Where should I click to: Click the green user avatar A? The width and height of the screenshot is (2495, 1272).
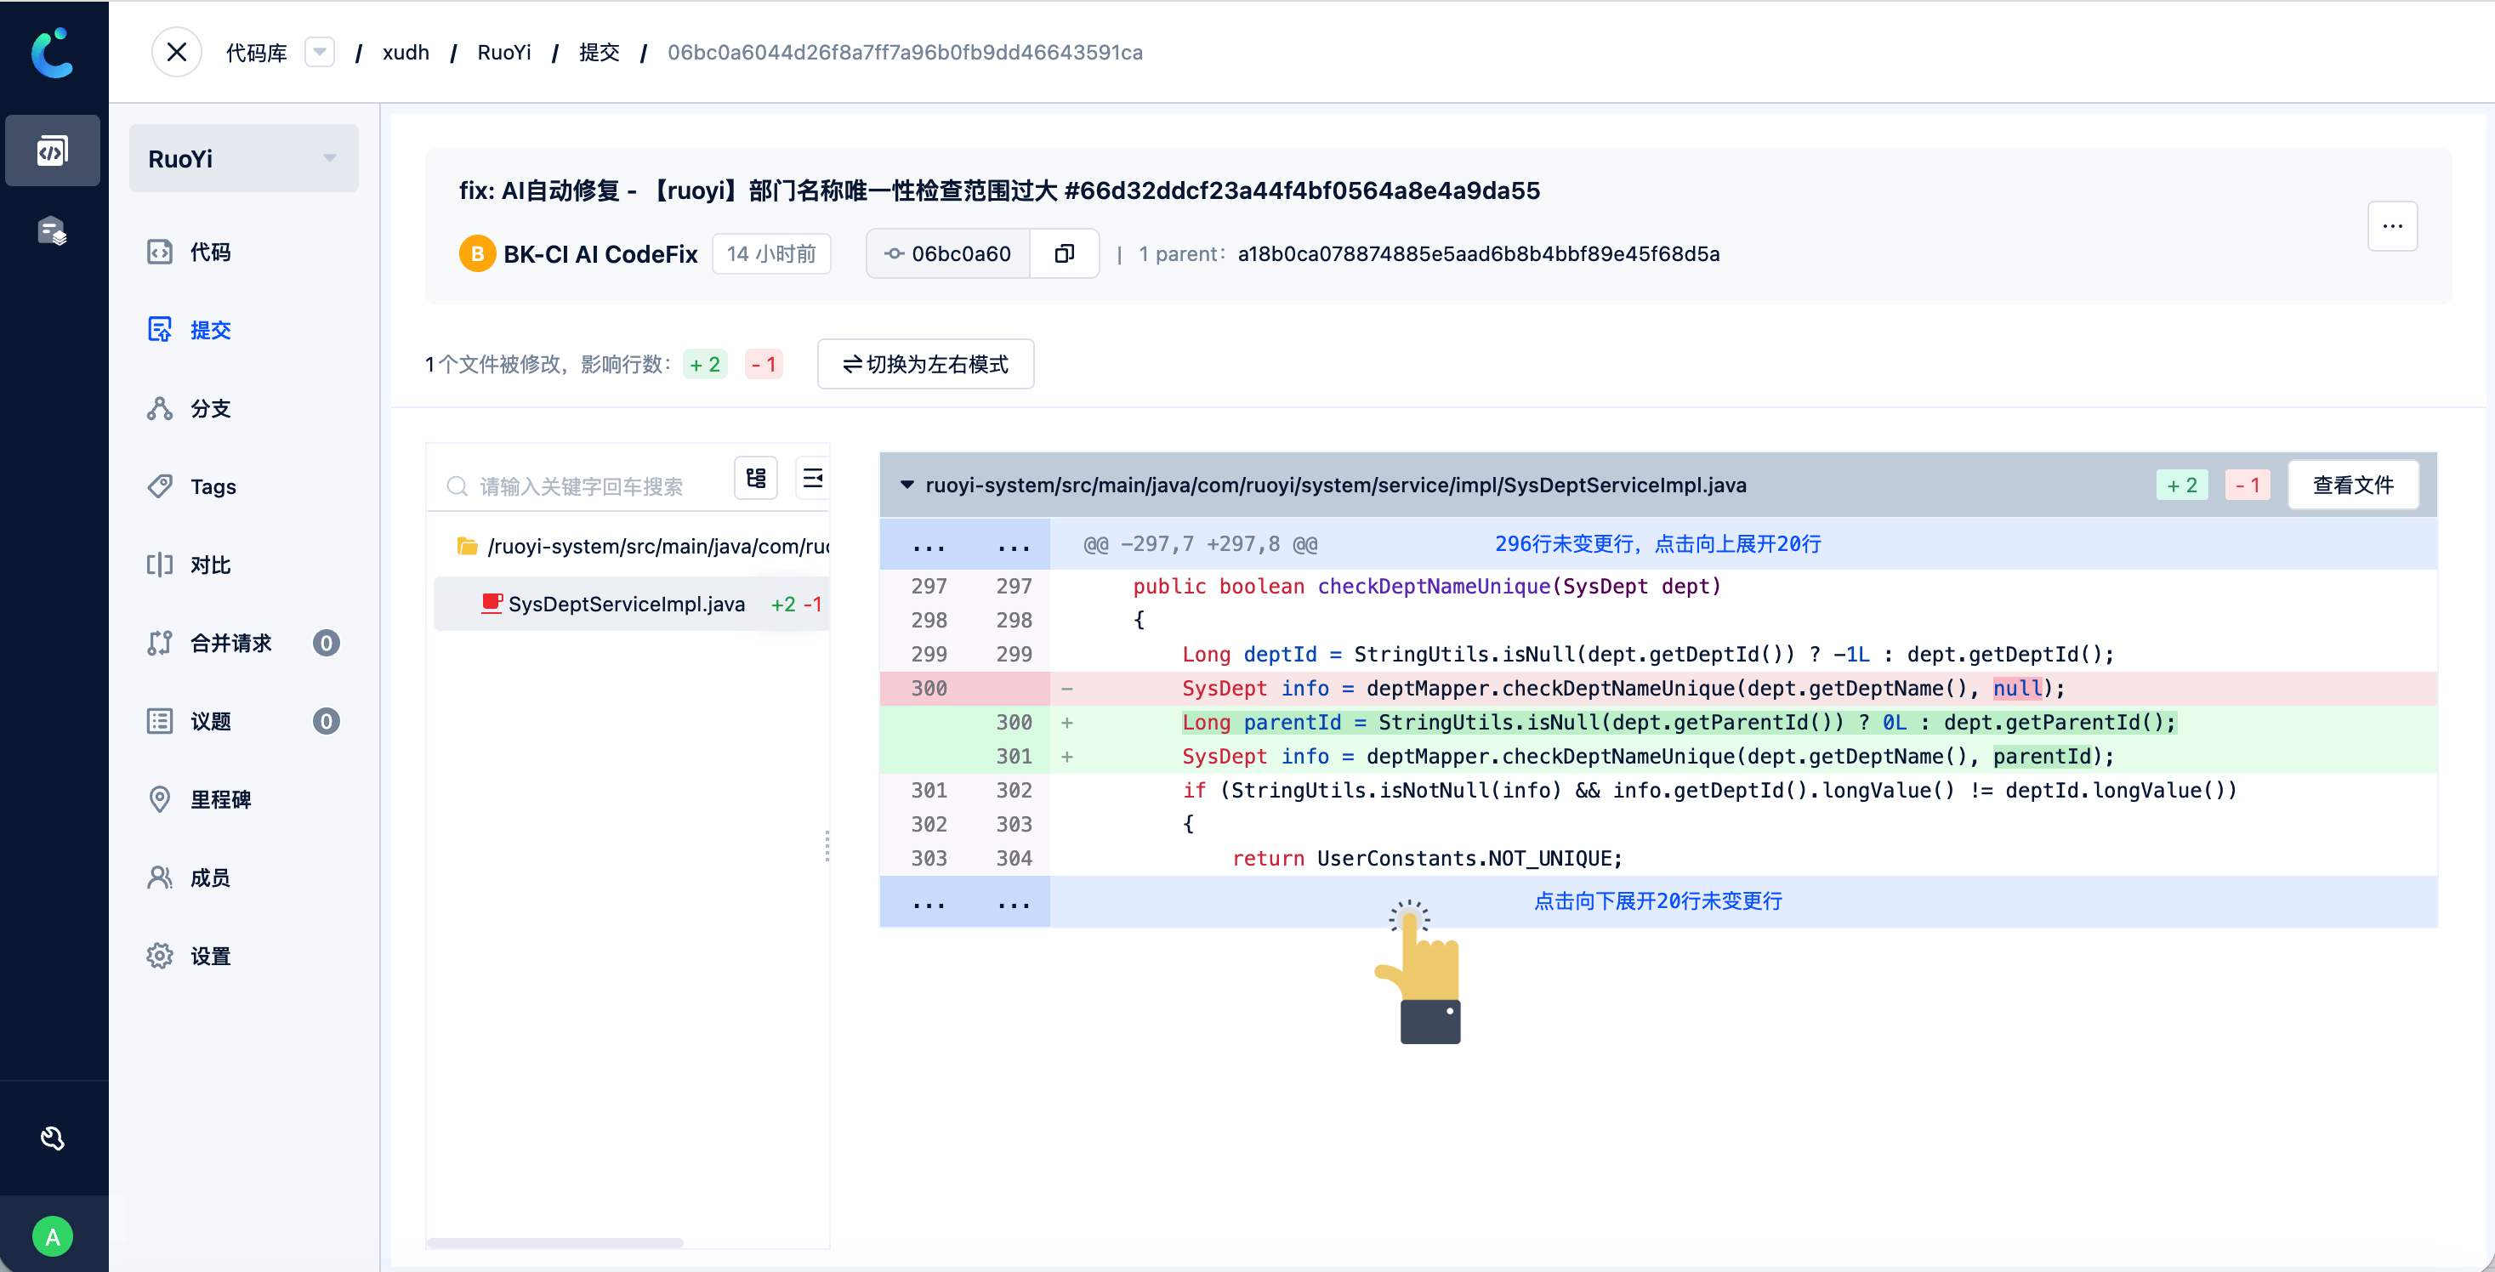53,1236
